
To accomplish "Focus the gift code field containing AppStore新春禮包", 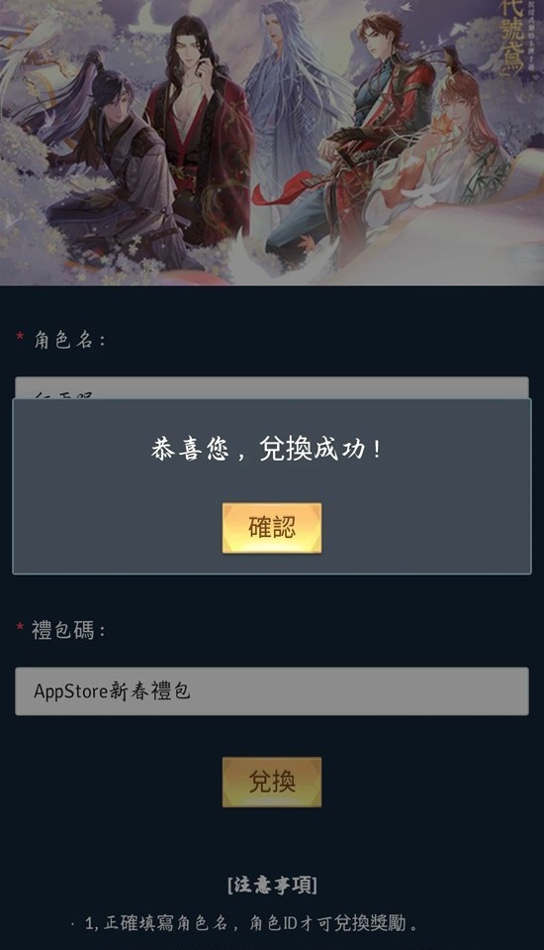I will pos(272,691).
